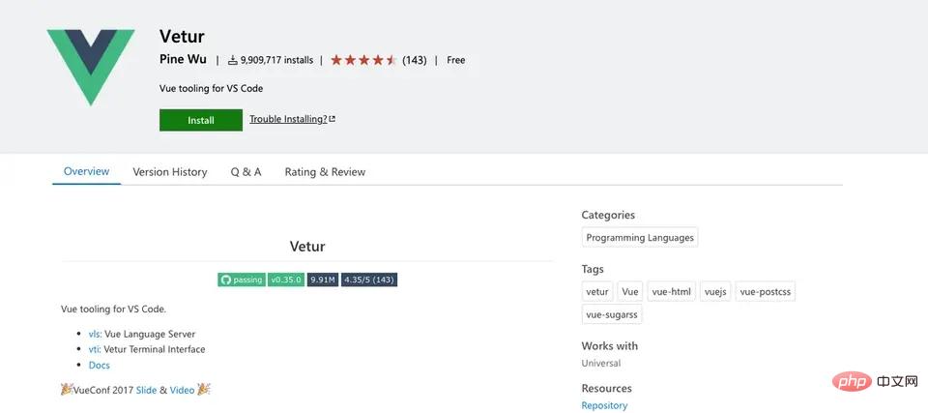Open the Version History tab
928x413 pixels.
coord(170,172)
